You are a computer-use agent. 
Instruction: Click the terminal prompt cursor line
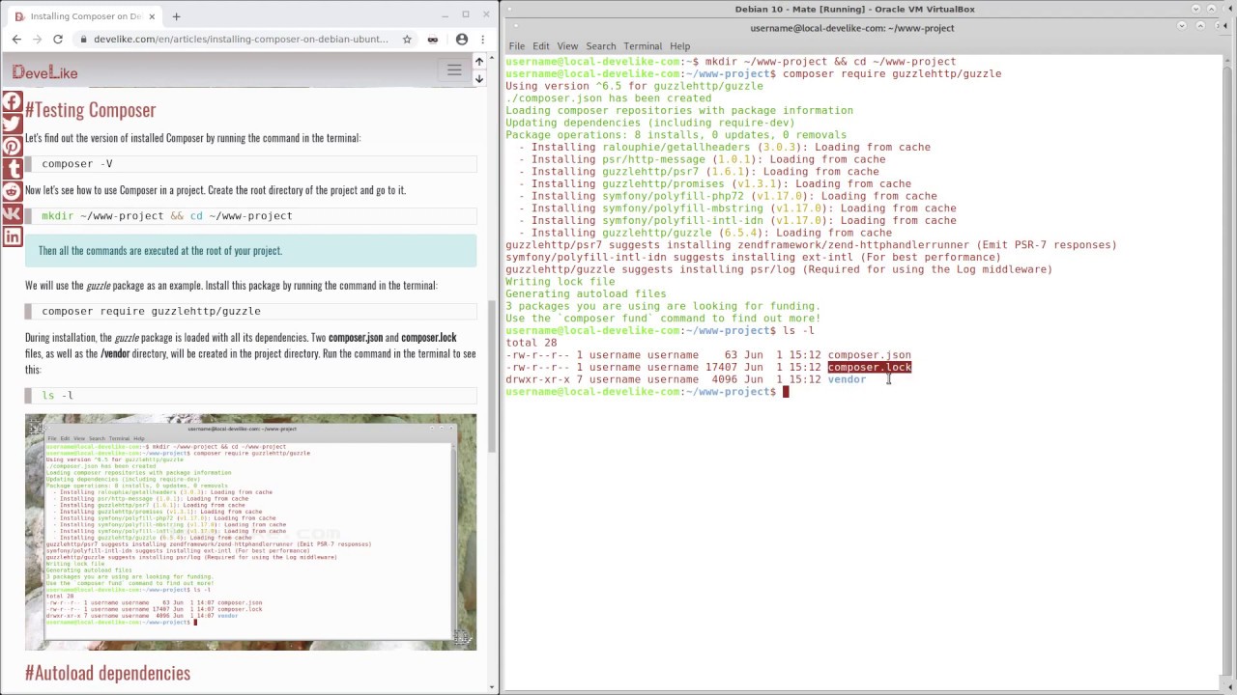click(x=647, y=392)
